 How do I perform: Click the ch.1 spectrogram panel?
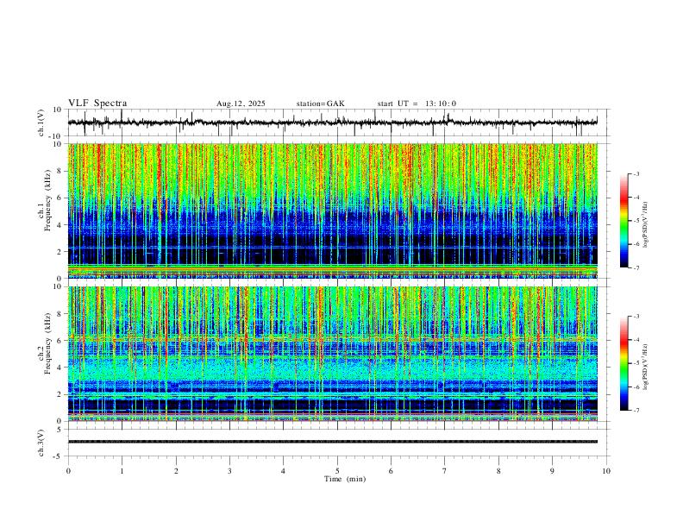pos(333,211)
